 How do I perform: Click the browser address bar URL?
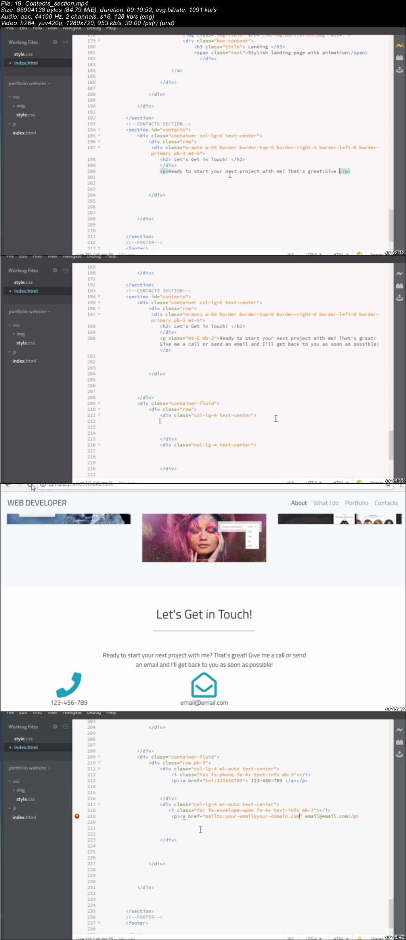coord(80,485)
